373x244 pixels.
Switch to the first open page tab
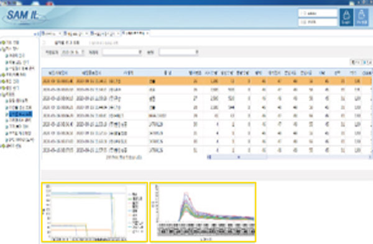pos(49,34)
